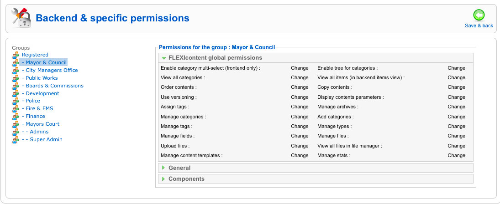Click the green Save & back arrow icon
Screen dimensions: 500x204
coord(479,15)
